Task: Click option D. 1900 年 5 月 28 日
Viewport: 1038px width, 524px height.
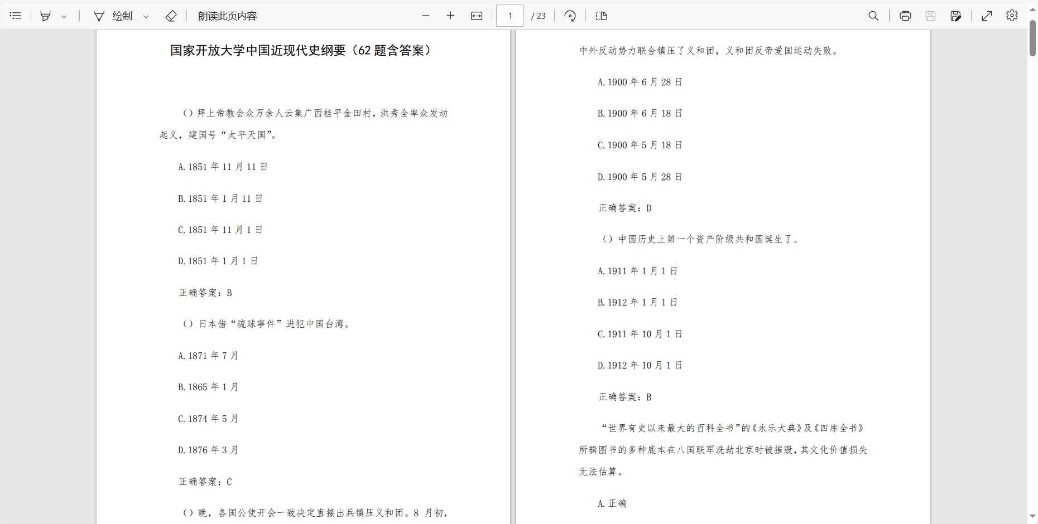Action: click(640, 177)
